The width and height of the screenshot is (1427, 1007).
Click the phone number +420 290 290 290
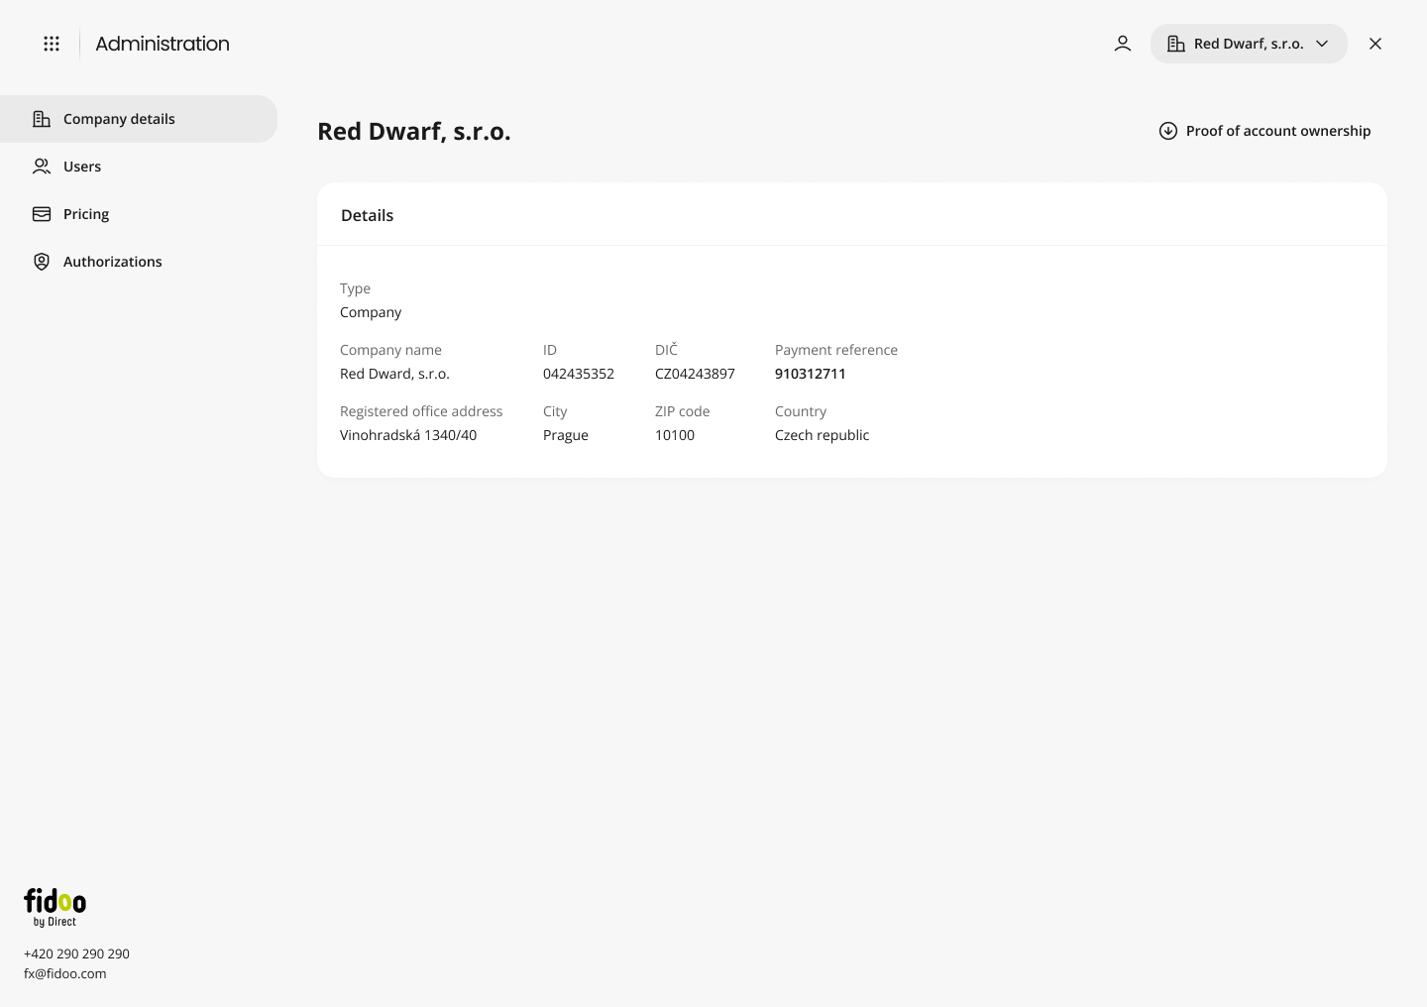76,953
